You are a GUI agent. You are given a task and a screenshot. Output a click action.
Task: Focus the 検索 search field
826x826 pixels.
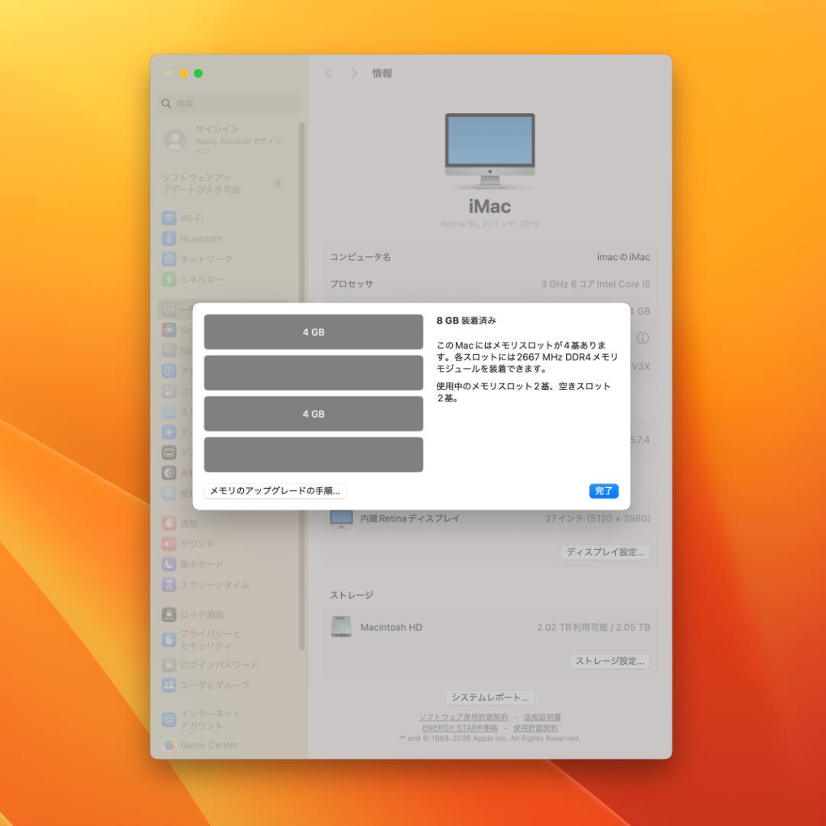(229, 103)
